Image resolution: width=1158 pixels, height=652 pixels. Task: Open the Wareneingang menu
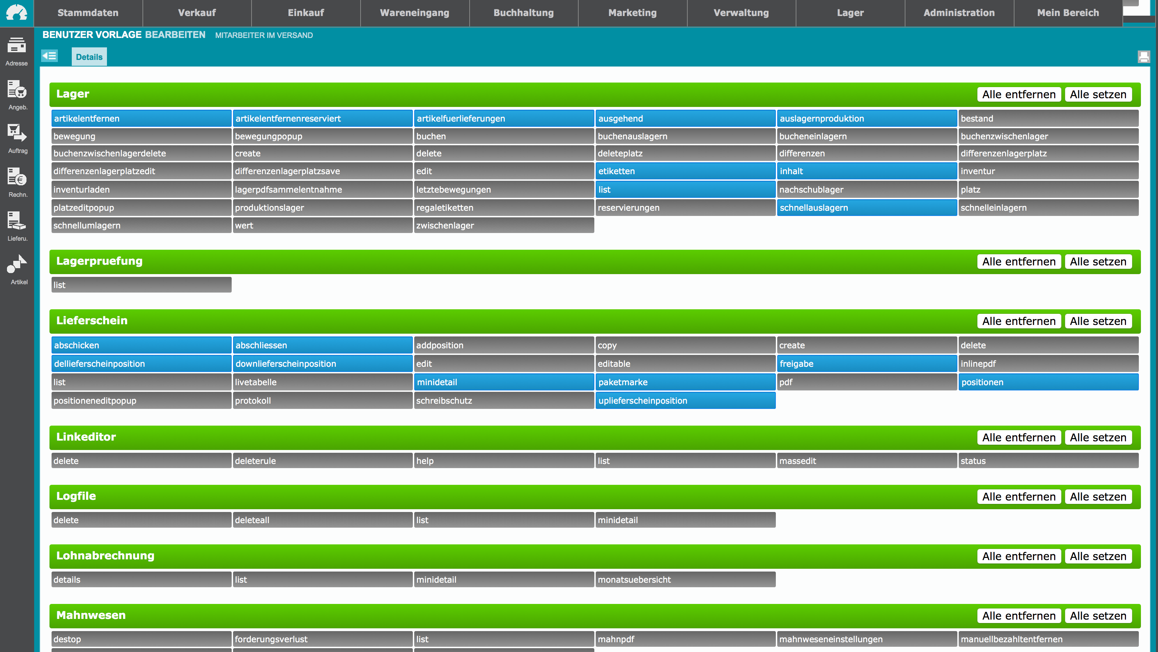(x=415, y=13)
